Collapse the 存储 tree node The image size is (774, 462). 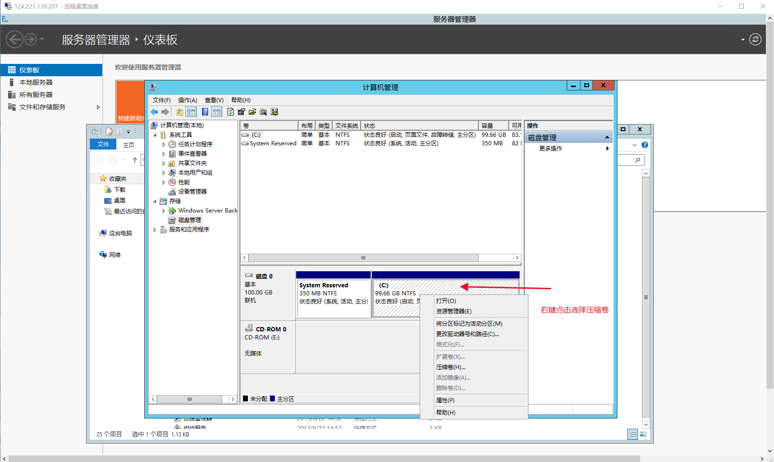click(x=155, y=201)
